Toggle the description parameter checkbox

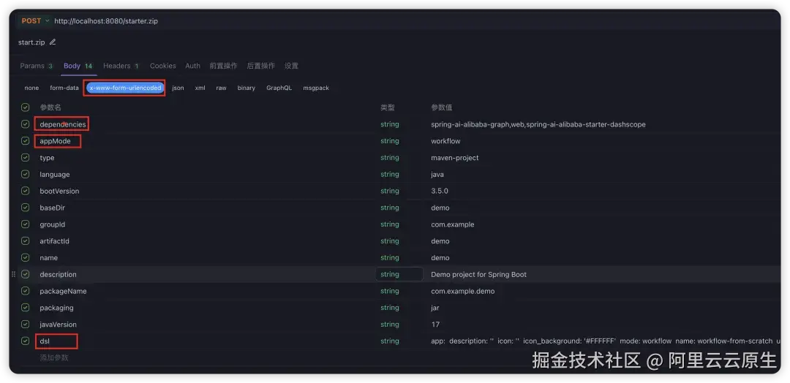click(x=25, y=274)
